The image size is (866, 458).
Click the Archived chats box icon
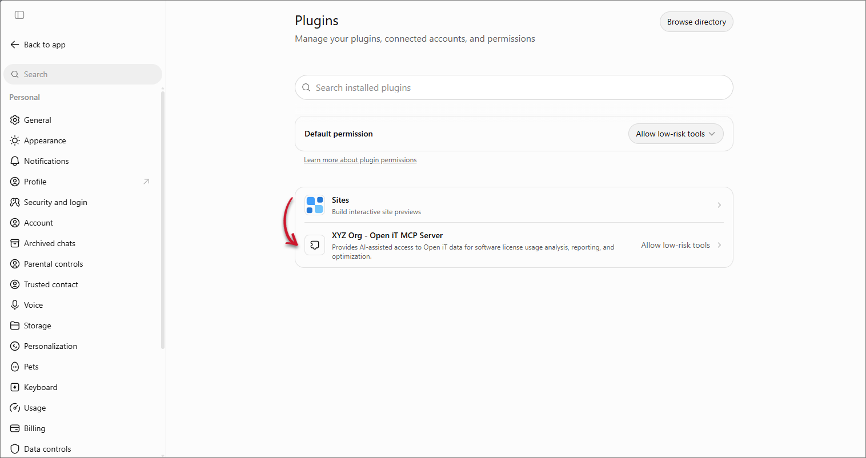[15, 243]
